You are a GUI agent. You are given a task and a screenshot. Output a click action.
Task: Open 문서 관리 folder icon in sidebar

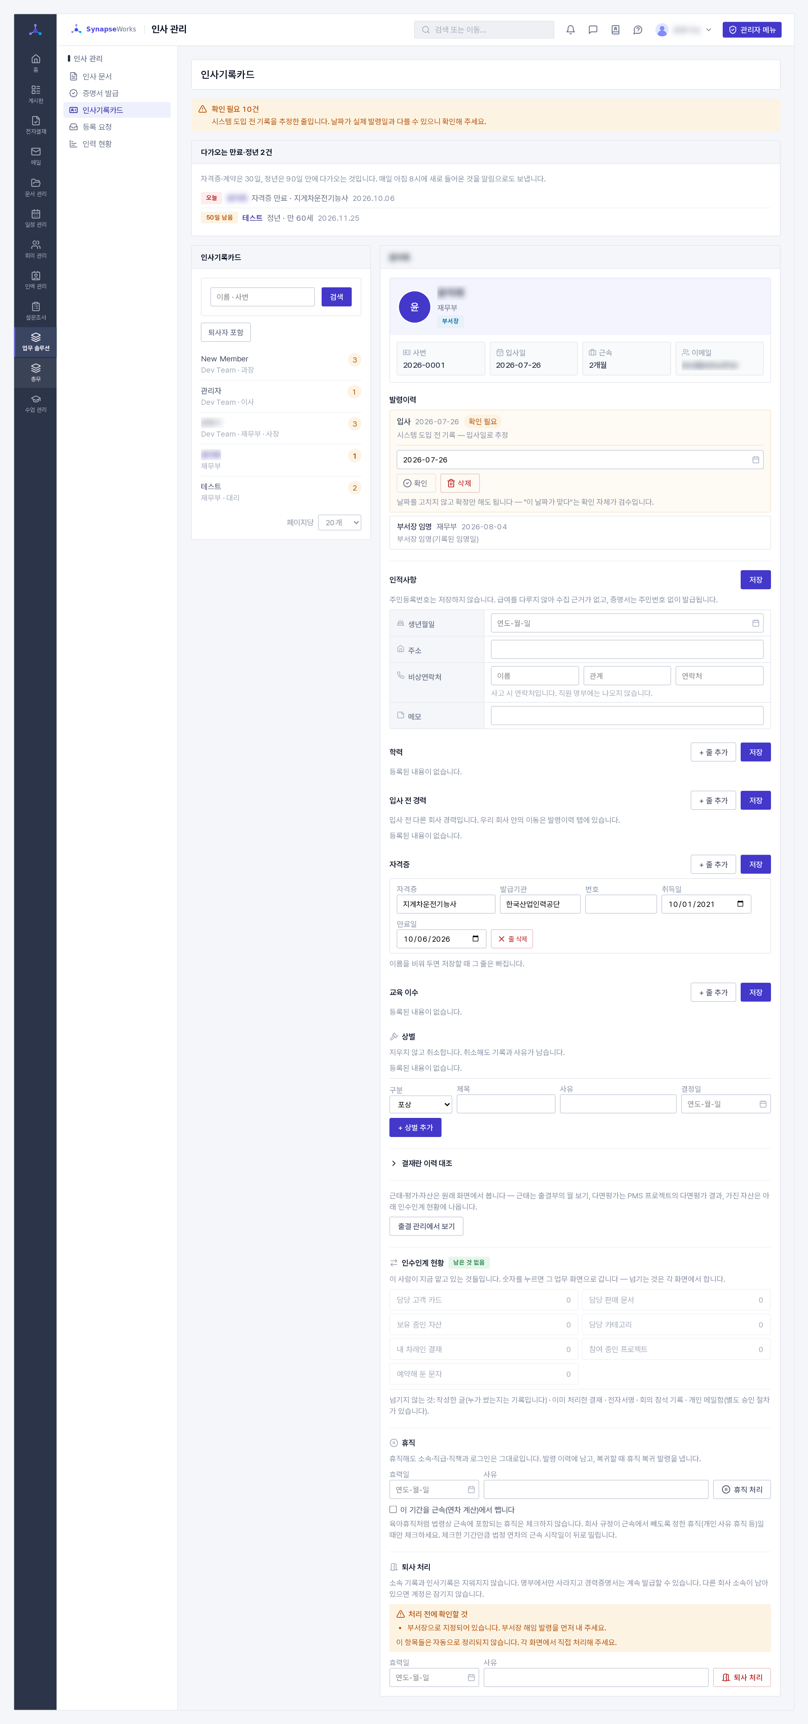pyautogui.click(x=36, y=187)
